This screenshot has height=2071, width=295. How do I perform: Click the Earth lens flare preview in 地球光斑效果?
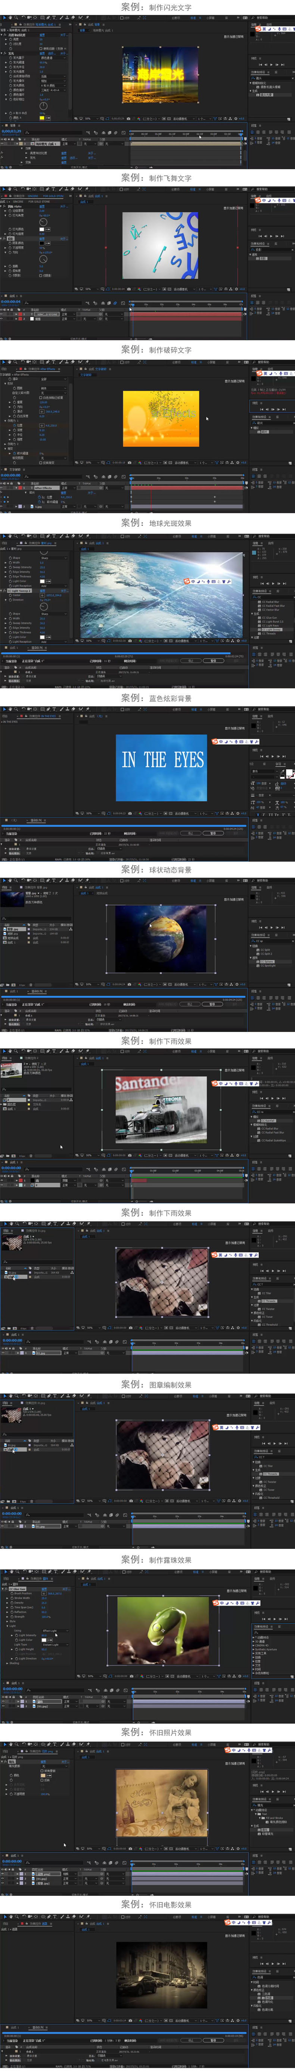[x=162, y=595]
